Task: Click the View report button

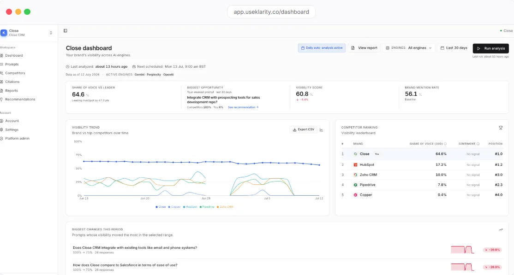Action: pos(364,48)
